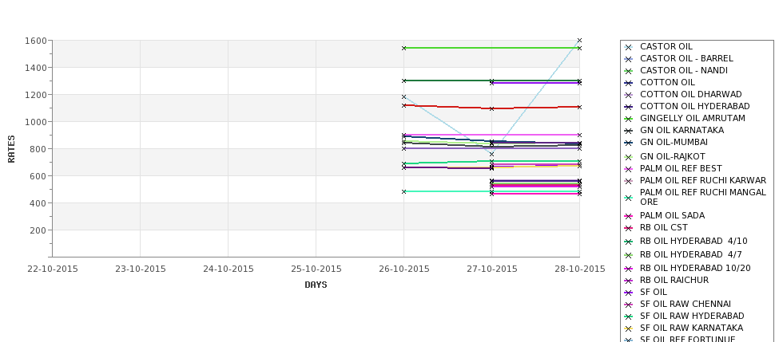Click the GINGELLY OIL AMRUTAM legend marker
The width and height of the screenshot is (779, 342).
[x=629, y=119]
